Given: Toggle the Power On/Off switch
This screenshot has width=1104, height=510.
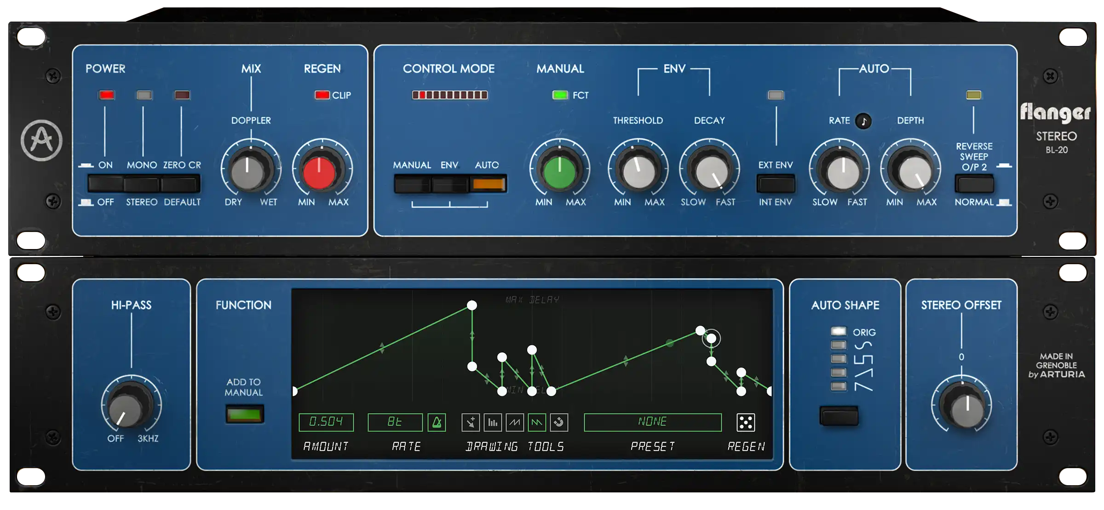Looking at the screenshot, I should tap(105, 184).
